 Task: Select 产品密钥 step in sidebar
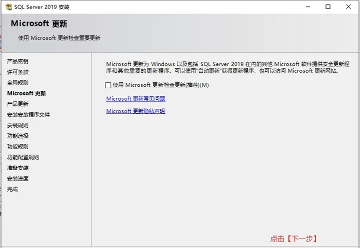(17, 61)
